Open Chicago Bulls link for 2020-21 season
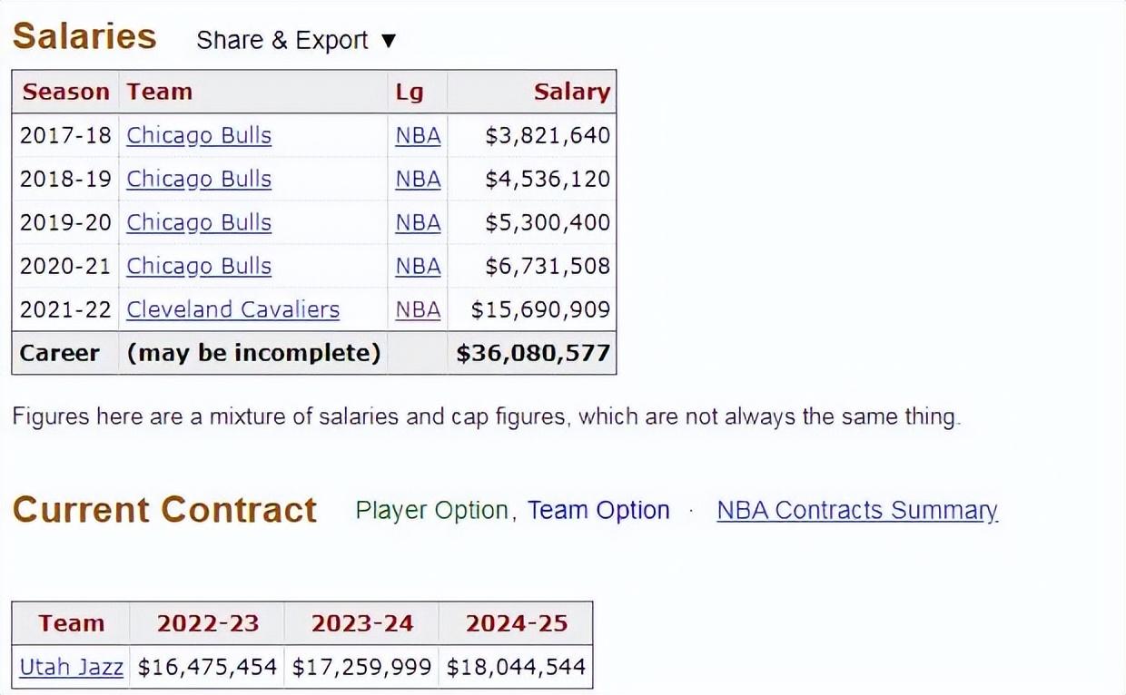Screen dimensions: 1126x695 click(x=199, y=266)
